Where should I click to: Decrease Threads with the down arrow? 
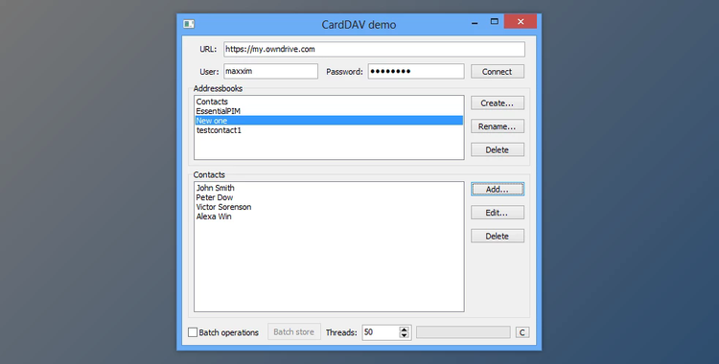(x=404, y=335)
